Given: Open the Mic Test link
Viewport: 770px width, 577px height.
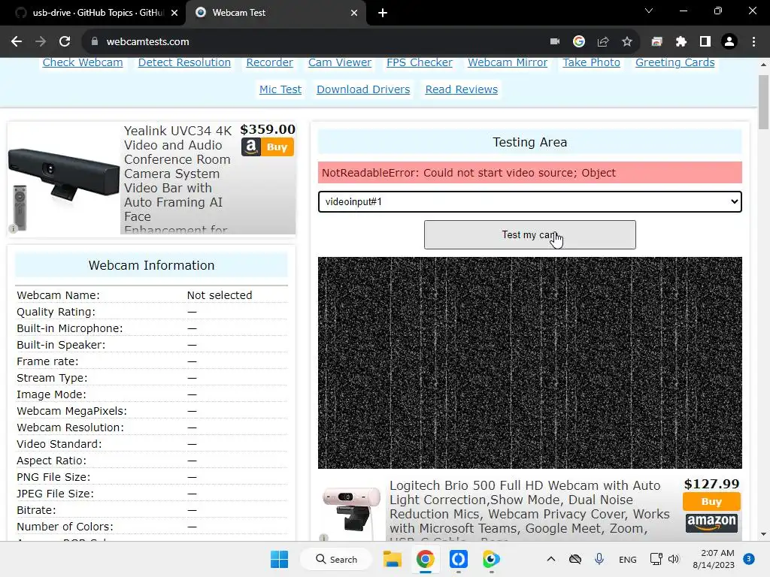Looking at the screenshot, I should 280,89.
